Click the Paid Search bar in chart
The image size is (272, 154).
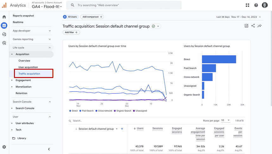[209, 68]
